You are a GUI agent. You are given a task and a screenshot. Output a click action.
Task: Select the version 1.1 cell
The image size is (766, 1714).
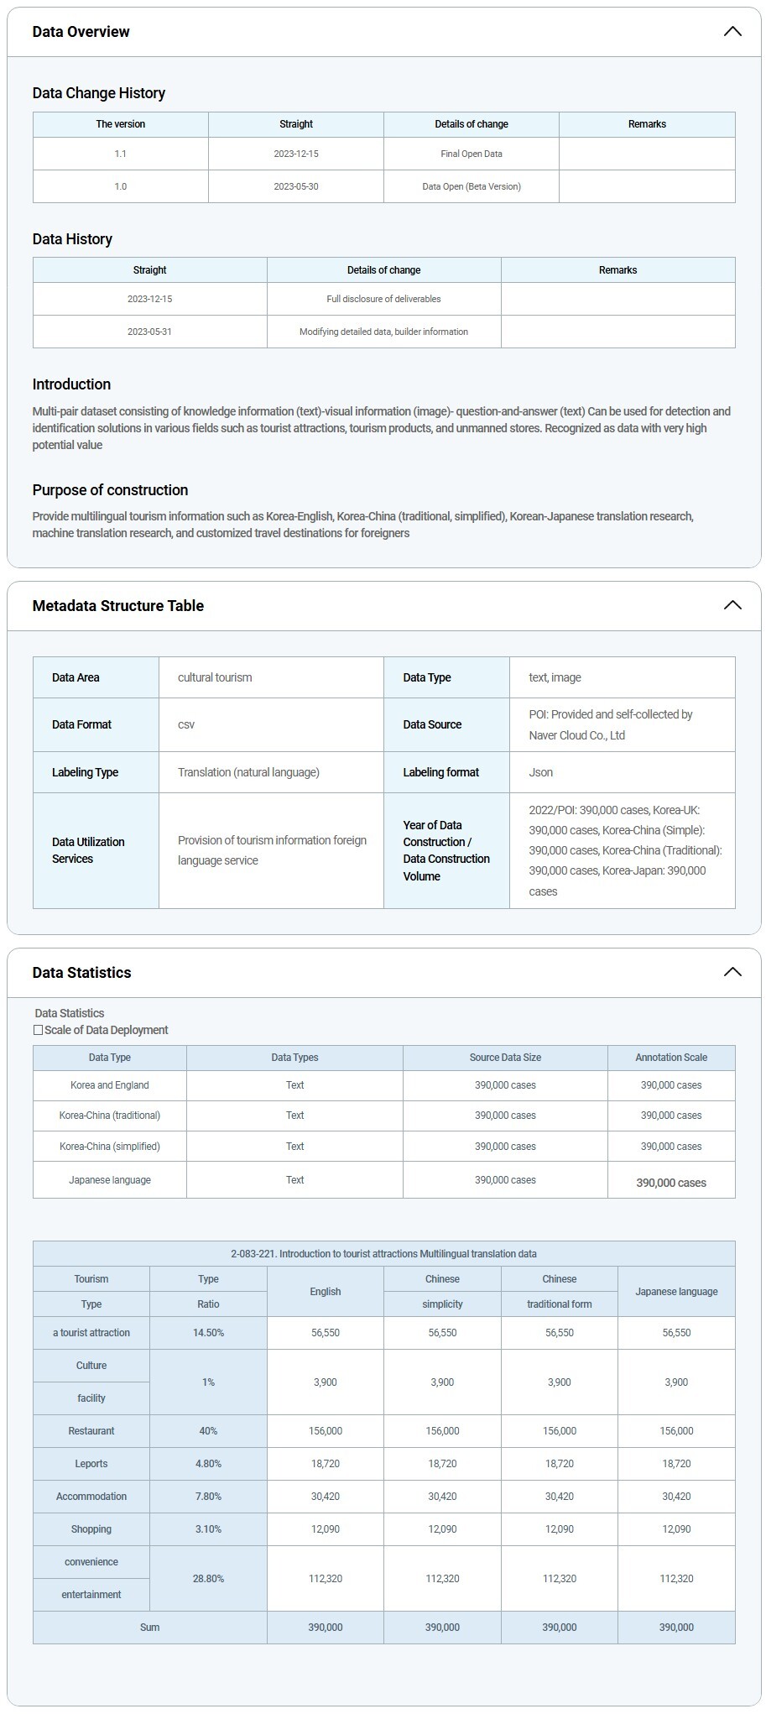tap(120, 154)
